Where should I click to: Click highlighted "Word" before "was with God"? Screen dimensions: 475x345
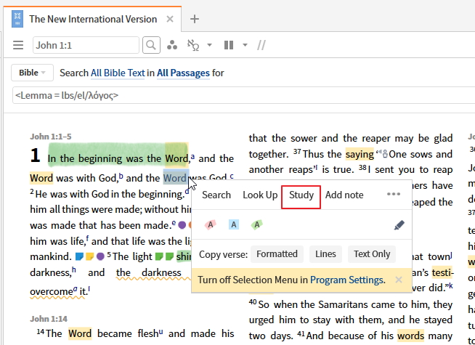(41, 178)
